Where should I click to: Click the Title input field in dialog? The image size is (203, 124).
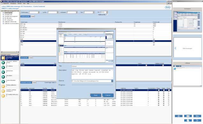pos(92,66)
